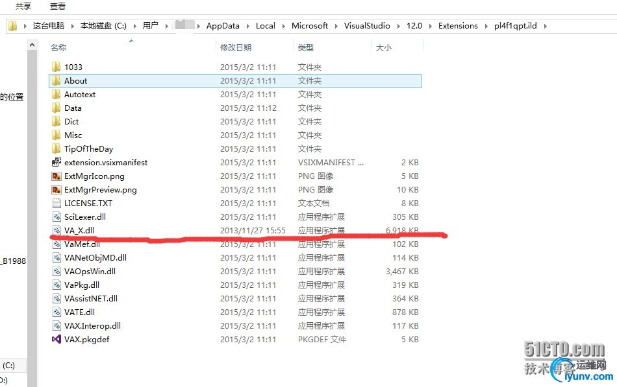Open the 查看 ribbon tab

point(57,6)
